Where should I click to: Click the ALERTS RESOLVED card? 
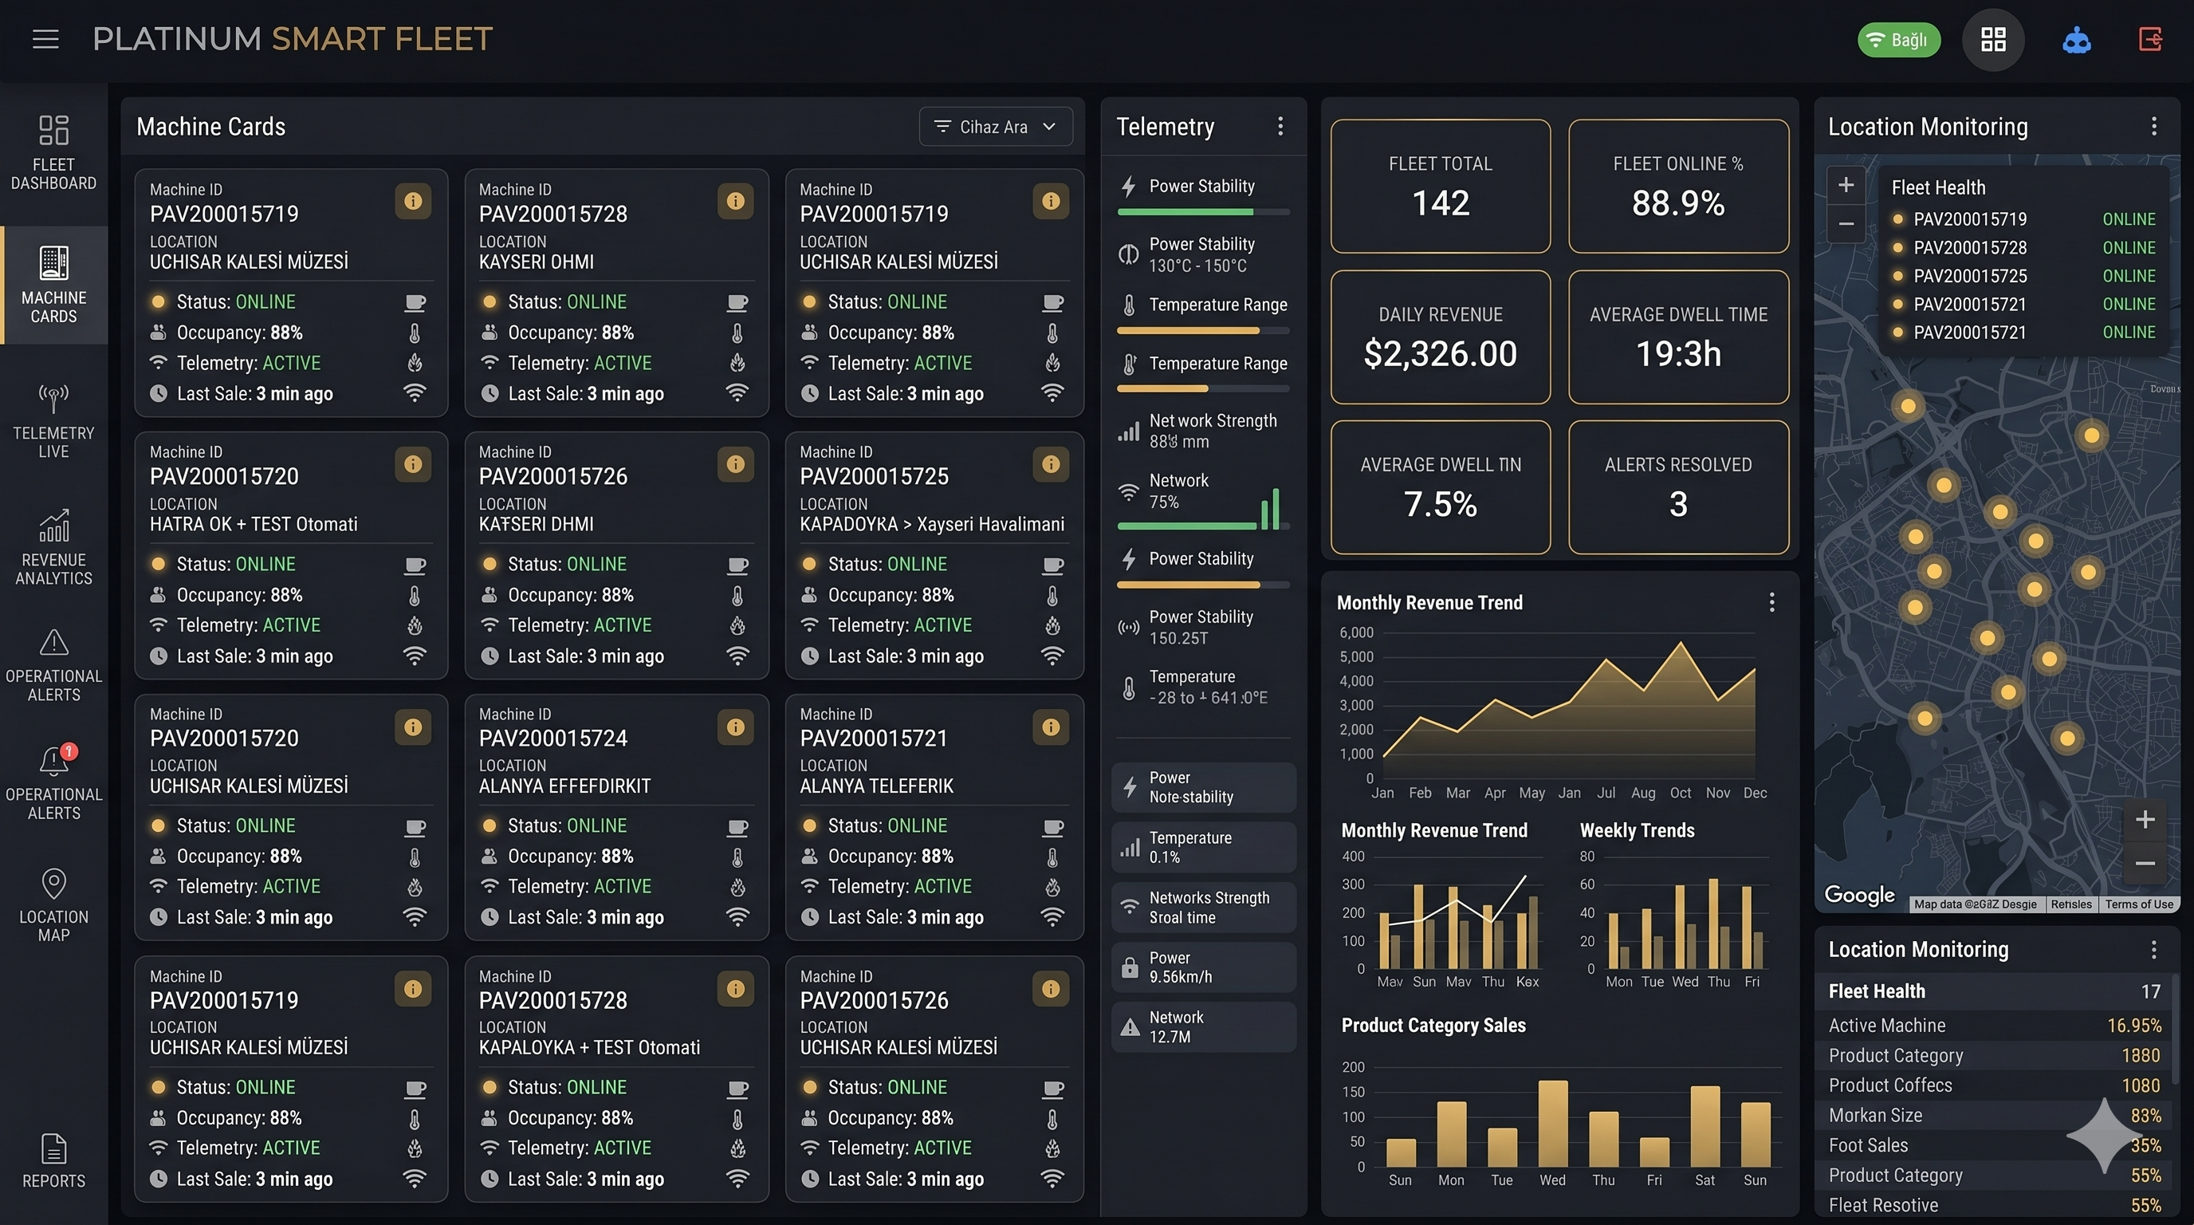click(x=1678, y=486)
